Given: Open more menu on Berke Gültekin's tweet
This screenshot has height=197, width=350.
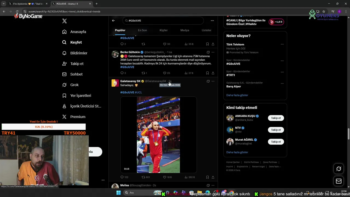Looking at the screenshot, I should tap(213, 52).
